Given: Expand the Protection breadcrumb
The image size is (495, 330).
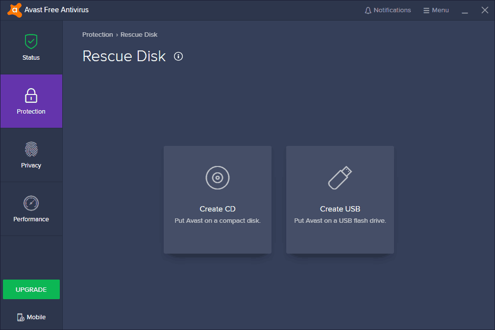Looking at the screenshot, I should coord(98,34).
